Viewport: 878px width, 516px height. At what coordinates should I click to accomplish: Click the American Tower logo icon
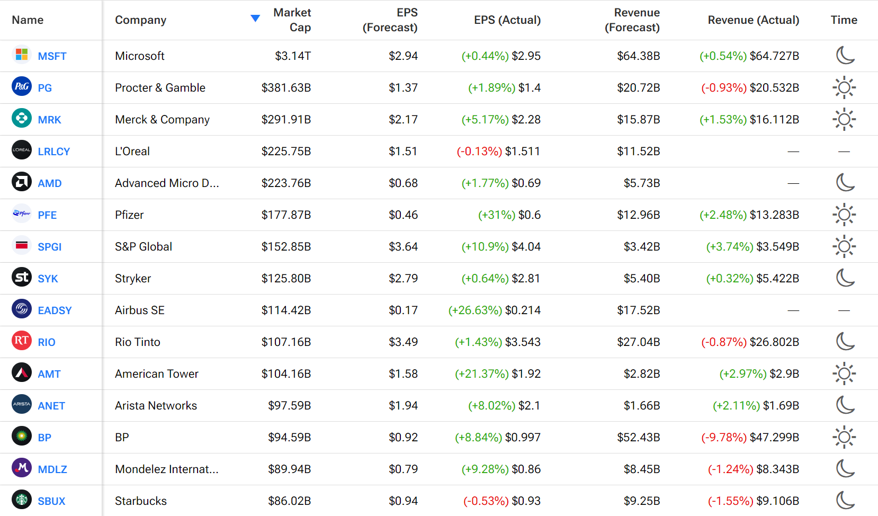[x=22, y=372]
